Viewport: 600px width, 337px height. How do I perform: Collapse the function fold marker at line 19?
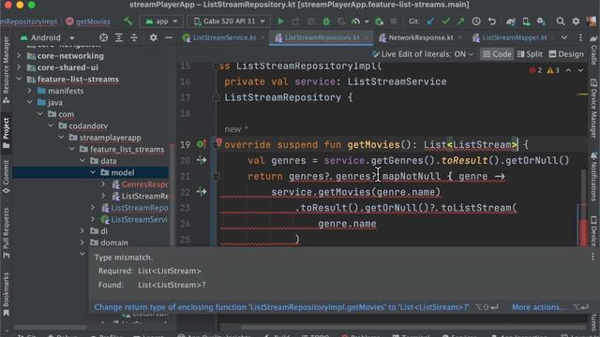click(216, 146)
